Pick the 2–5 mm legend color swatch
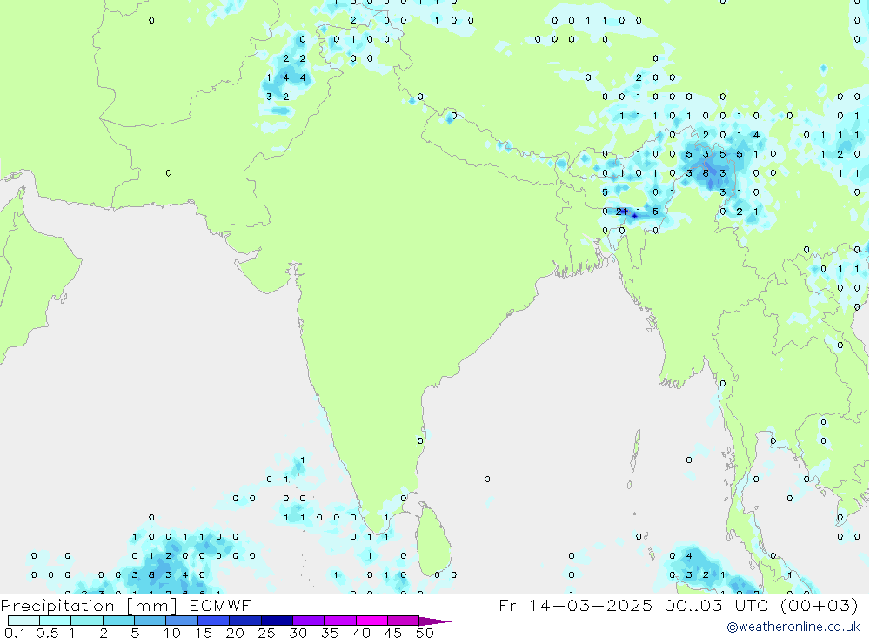Viewport: 870px width, 638px height. [118, 621]
